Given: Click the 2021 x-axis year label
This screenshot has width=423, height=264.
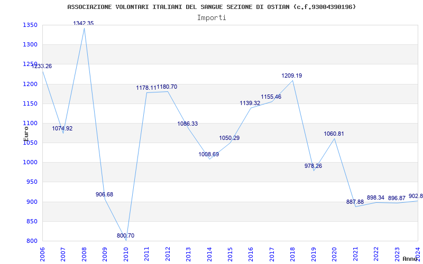Looking at the screenshot, I should [355, 254].
